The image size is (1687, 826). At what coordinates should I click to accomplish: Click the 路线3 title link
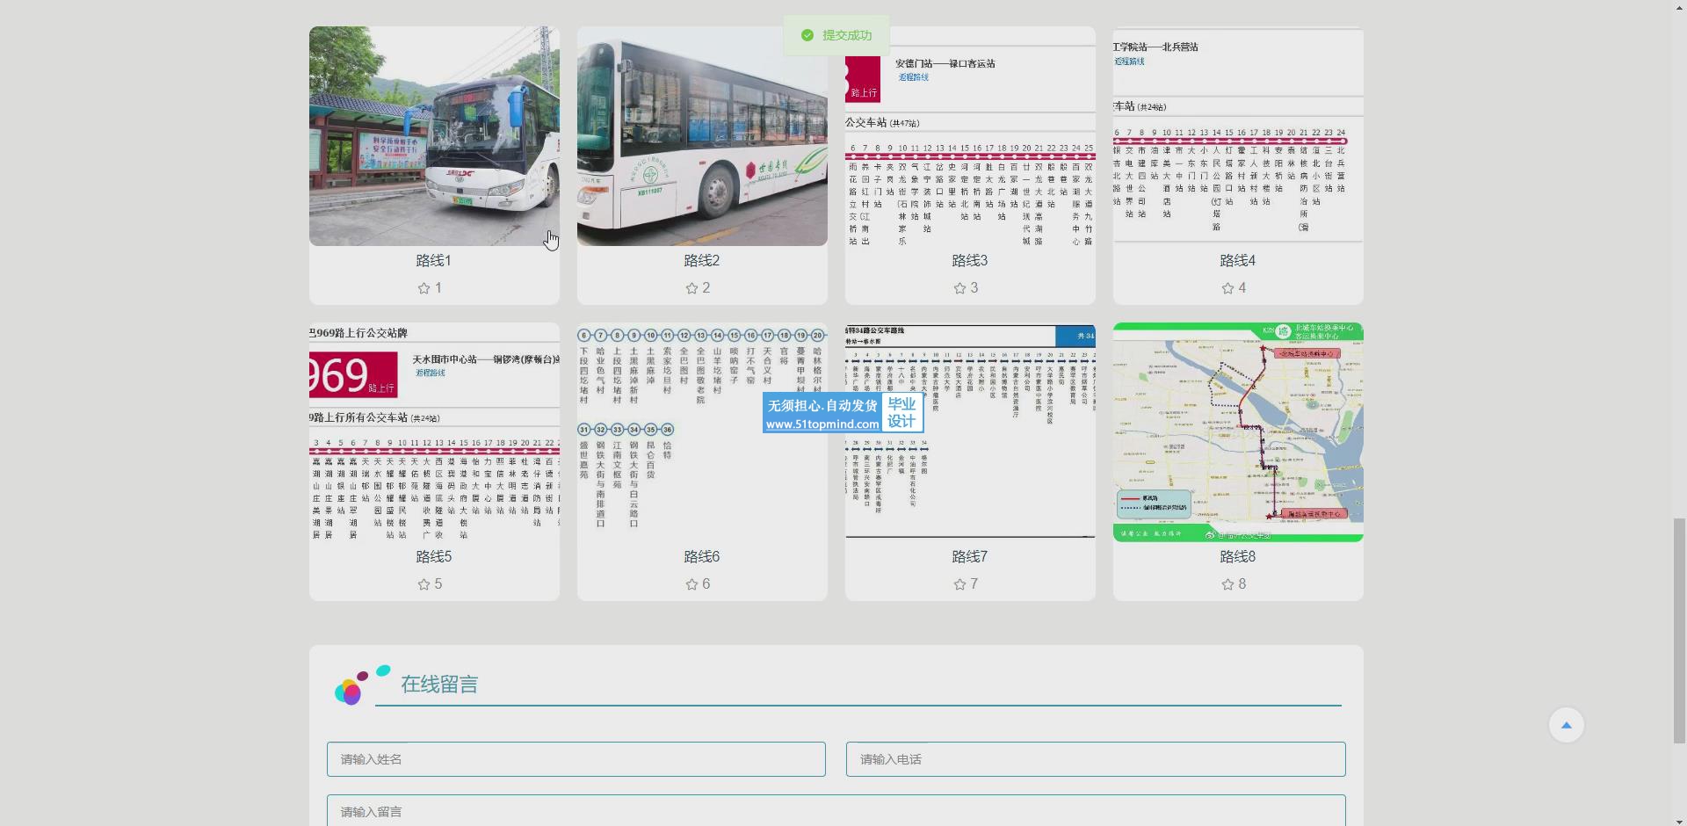[970, 261]
